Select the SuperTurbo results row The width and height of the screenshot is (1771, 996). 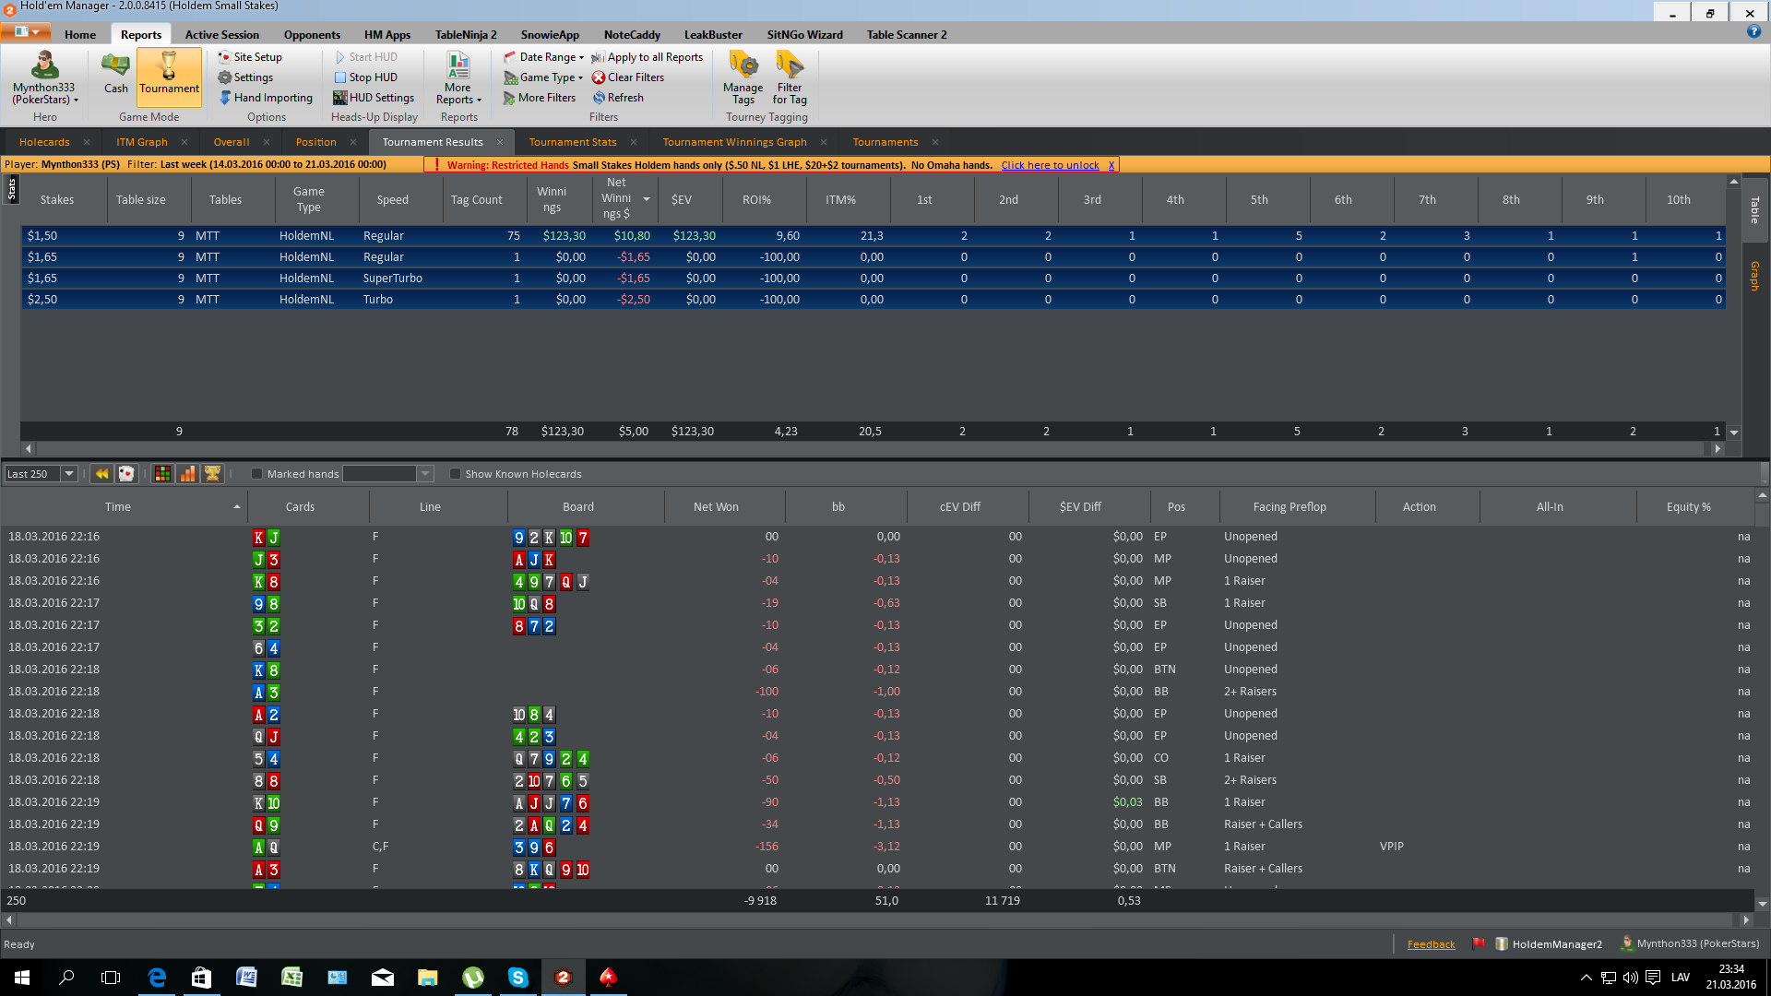[x=874, y=279]
